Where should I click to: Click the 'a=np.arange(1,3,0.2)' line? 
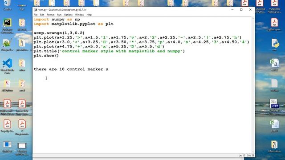tap(59, 33)
